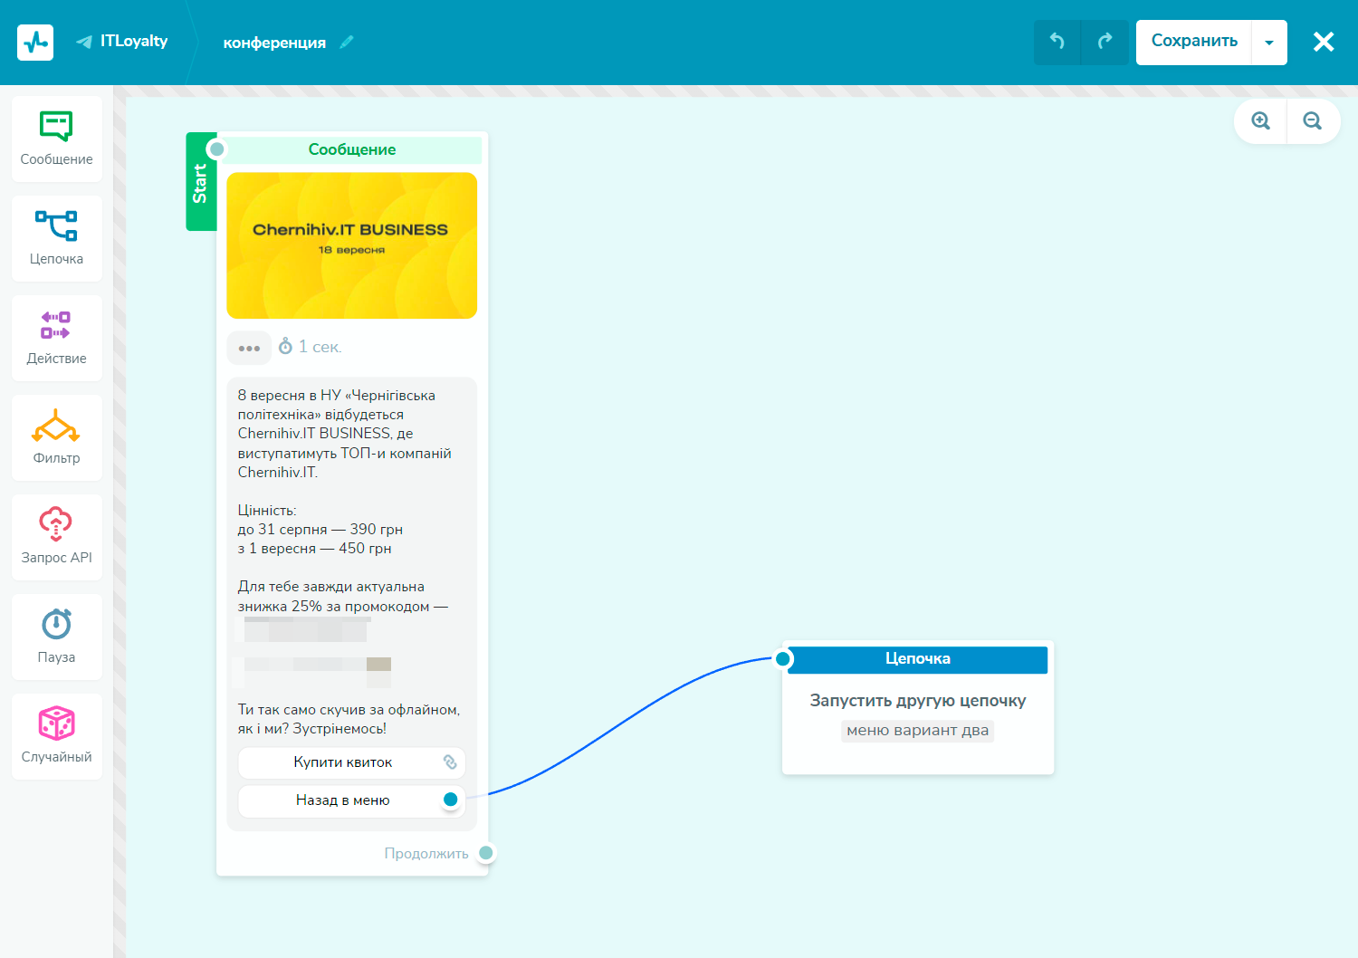The height and width of the screenshot is (958, 1358).
Task: Click the Назад в меню button
Action: pyautogui.click(x=352, y=800)
